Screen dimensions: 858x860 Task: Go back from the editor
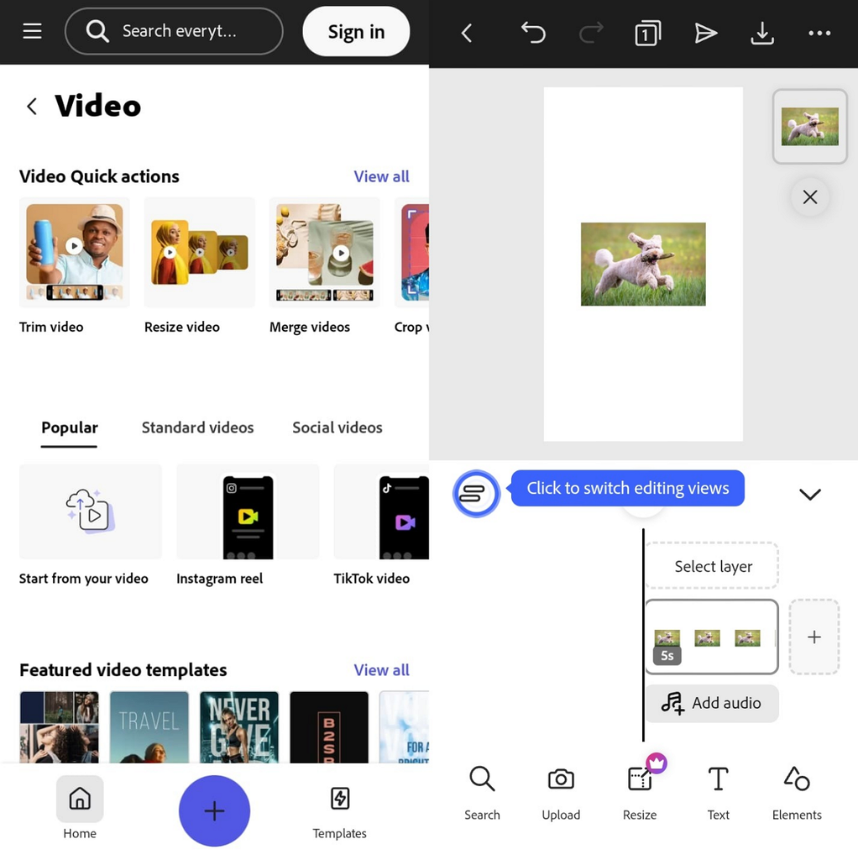(x=467, y=34)
